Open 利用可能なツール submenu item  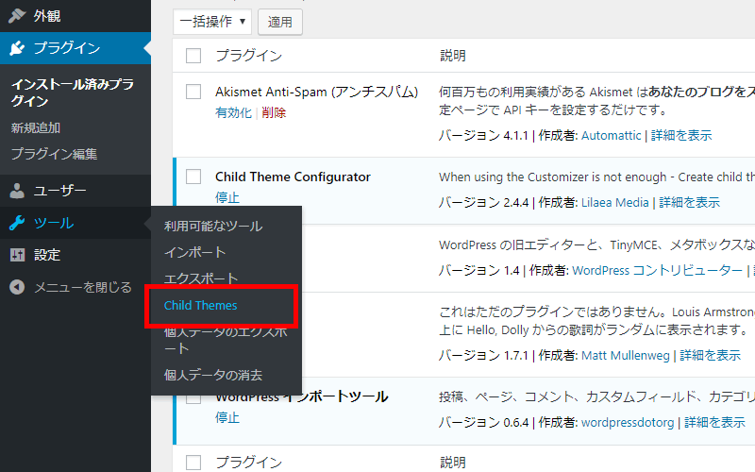click(213, 226)
